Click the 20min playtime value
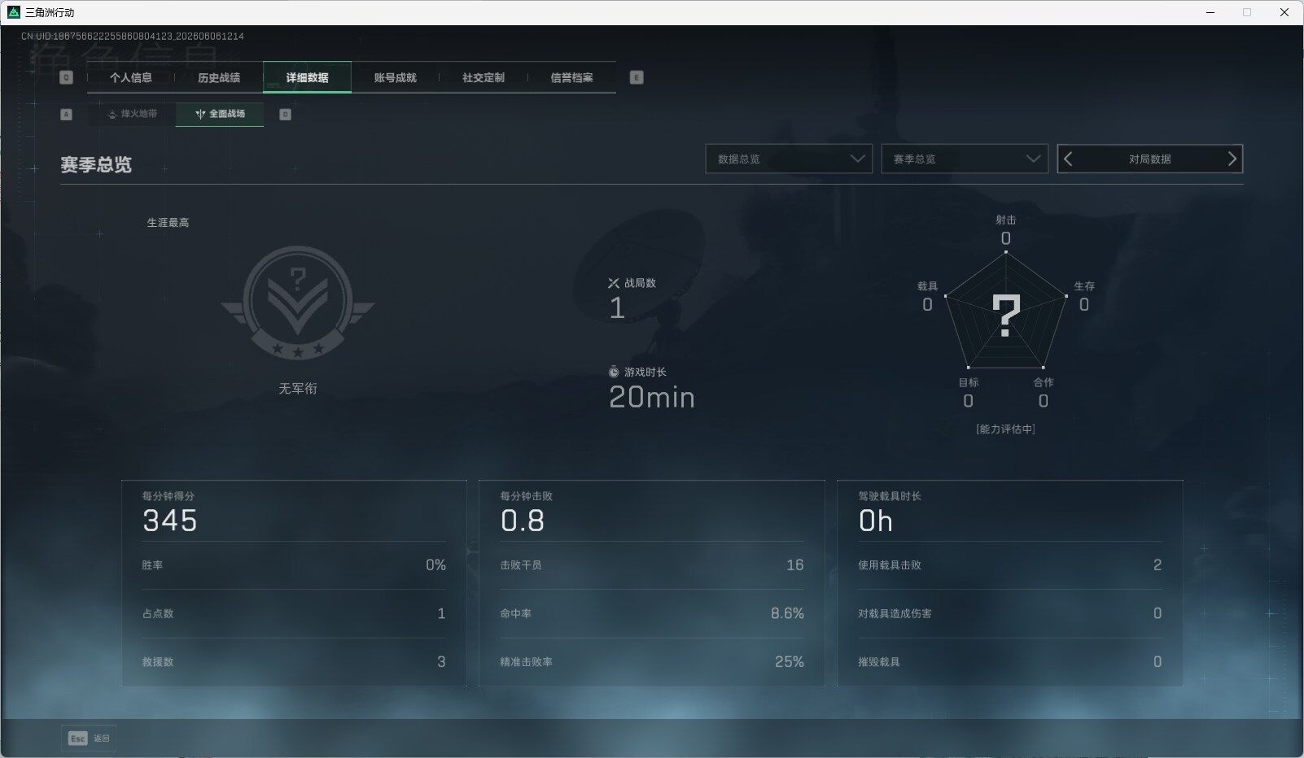Viewport: 1304px width, 758px height. click(652, 397)
